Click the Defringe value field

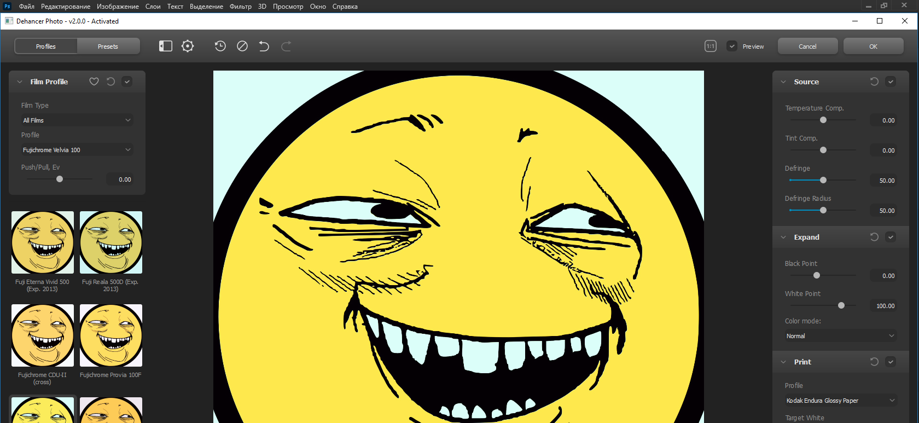tap(883, 181)
